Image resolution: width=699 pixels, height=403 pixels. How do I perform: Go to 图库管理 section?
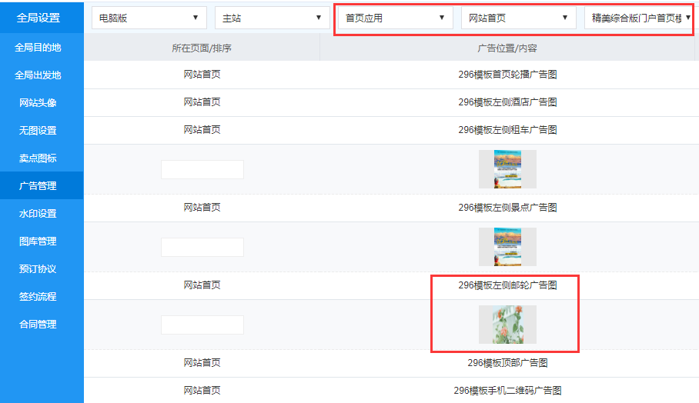coord(38,241)
